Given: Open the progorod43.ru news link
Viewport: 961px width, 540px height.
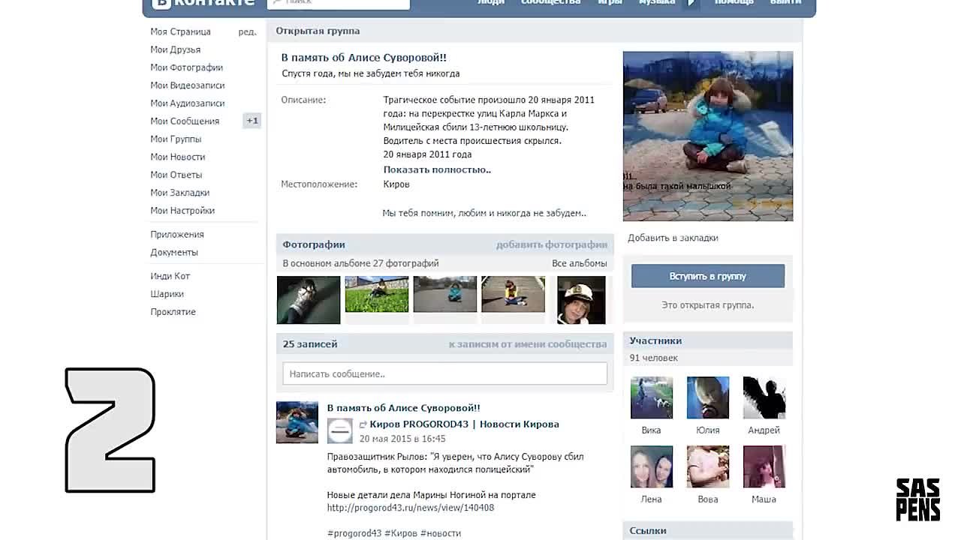Looking at the screenshot, I should pos(411,508).
